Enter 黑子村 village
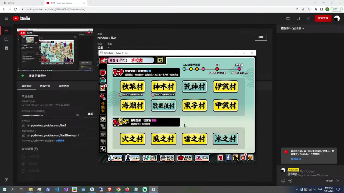The height and width of the screenshot is (193, 344). click(195, 105)
